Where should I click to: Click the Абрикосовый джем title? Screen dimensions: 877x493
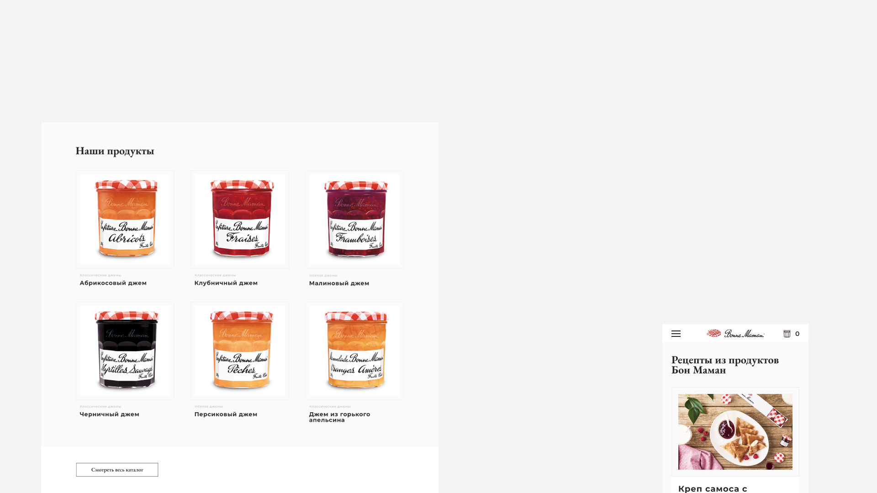[113, 283]
